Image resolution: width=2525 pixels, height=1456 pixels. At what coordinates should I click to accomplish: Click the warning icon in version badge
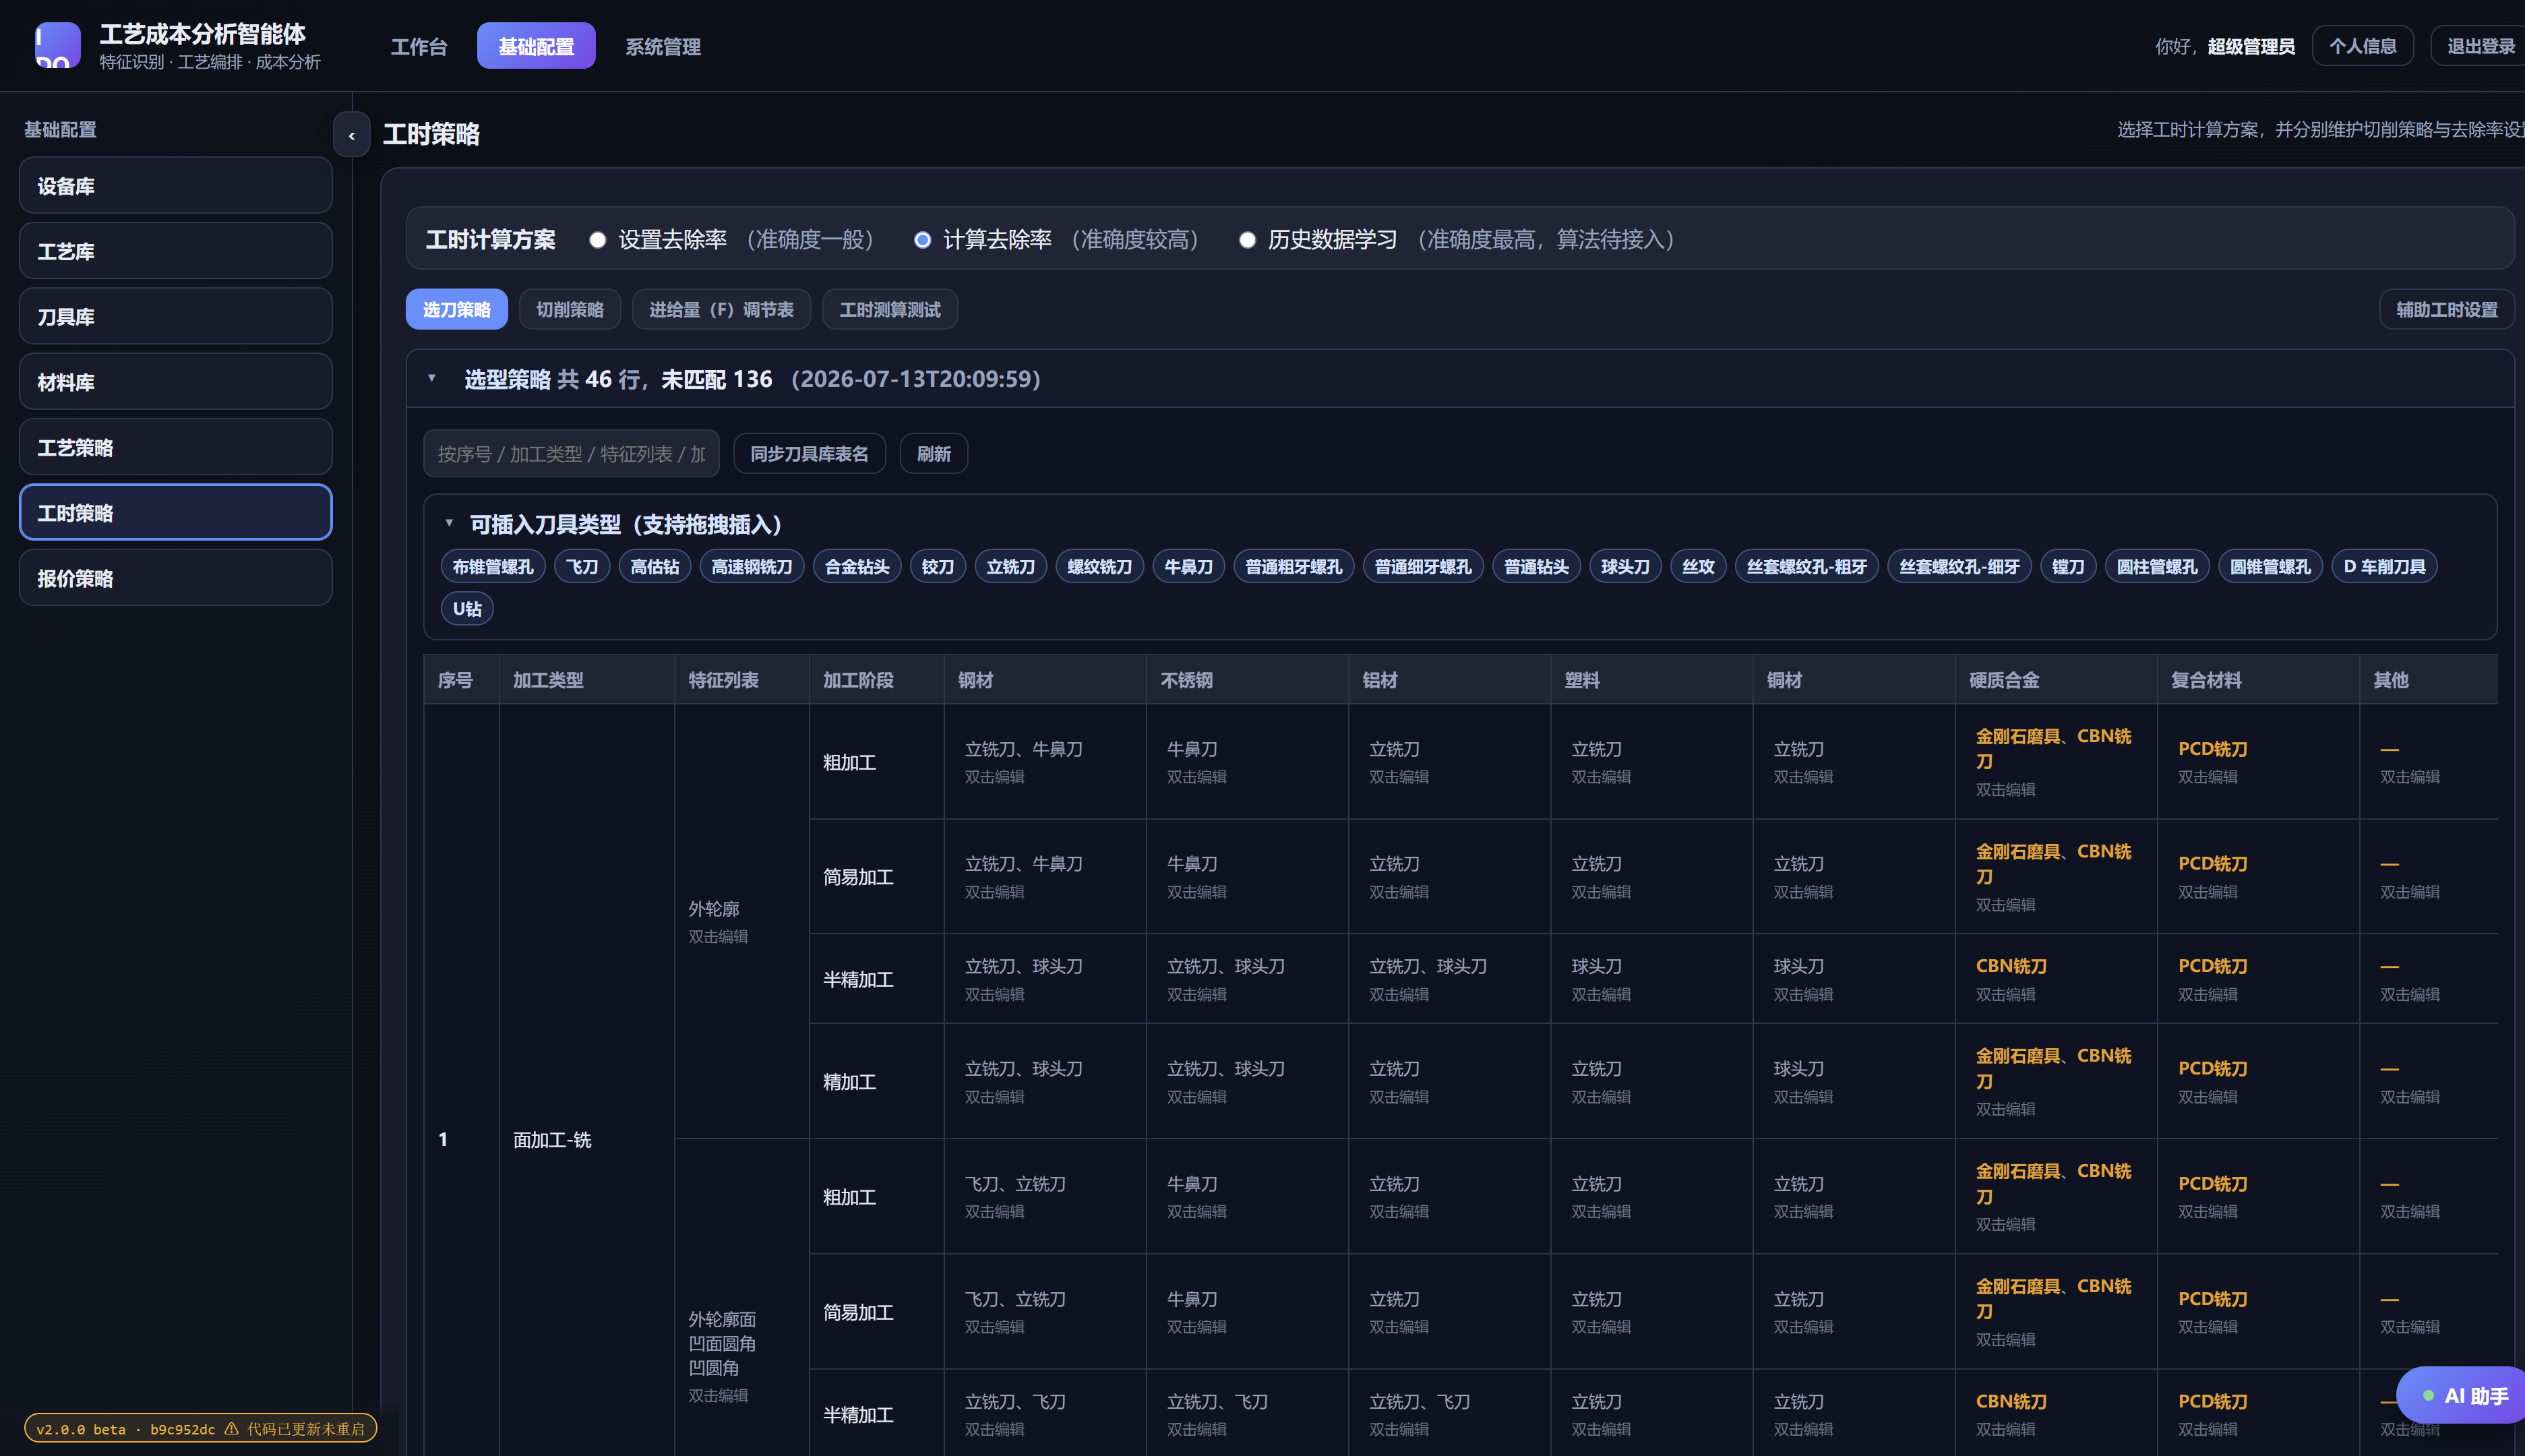coord(232,1428)
